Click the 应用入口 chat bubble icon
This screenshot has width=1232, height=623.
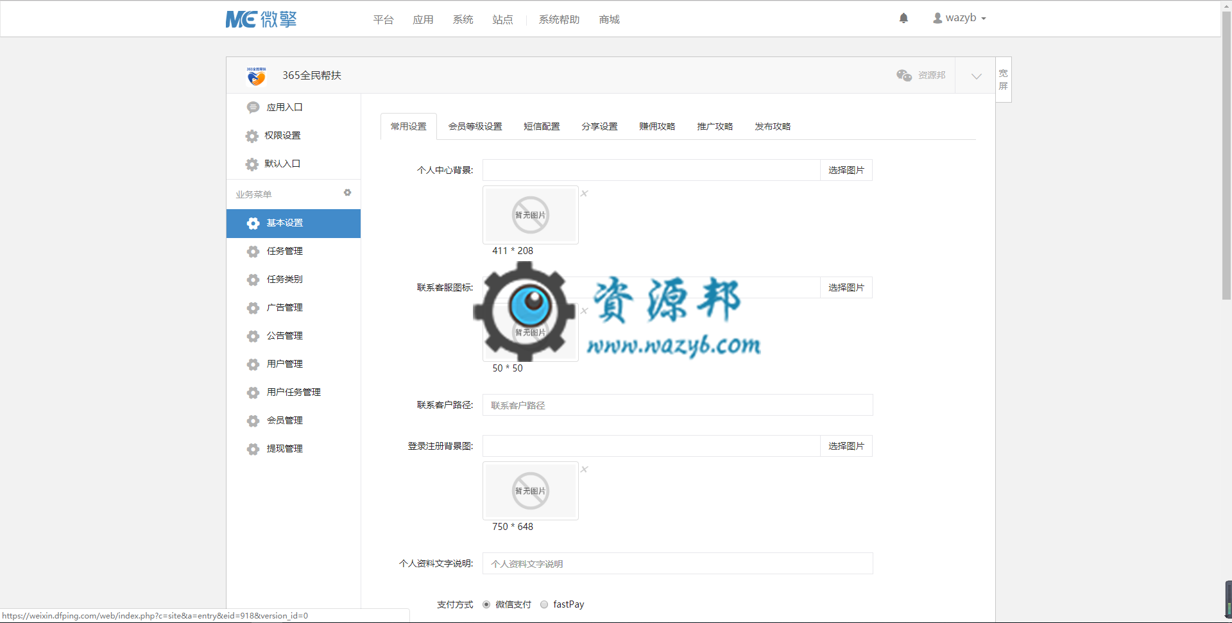click(253, 107)
